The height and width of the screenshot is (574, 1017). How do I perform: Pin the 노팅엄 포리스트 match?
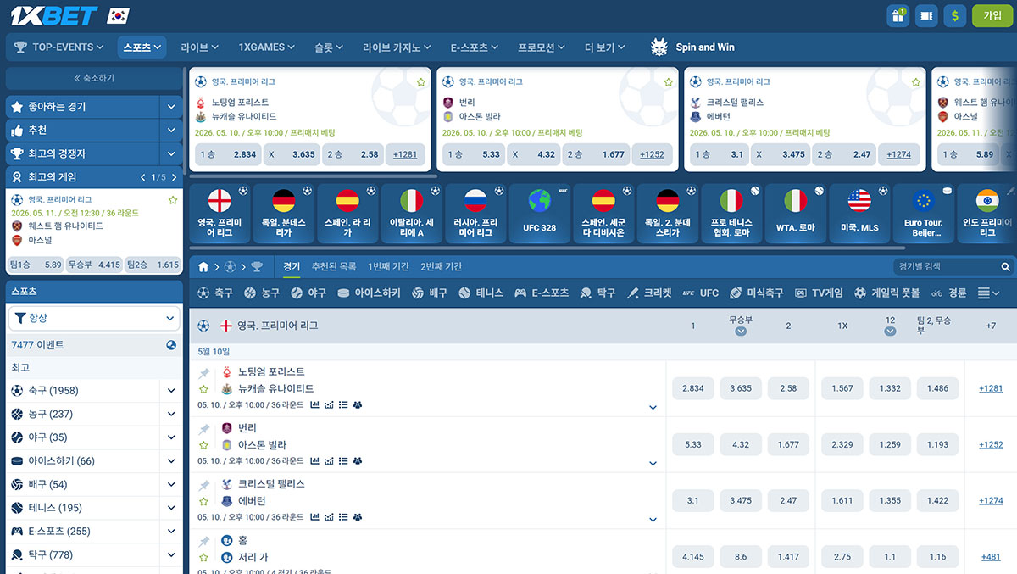[203, 373]
